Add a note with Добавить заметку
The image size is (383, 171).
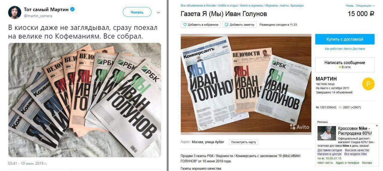(x=240, y=25)
